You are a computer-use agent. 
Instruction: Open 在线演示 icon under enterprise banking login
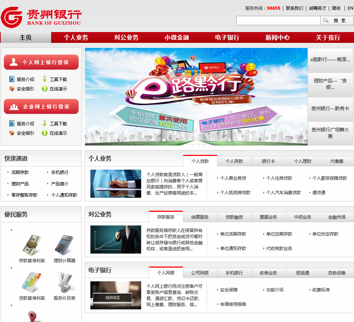click(x=45, y=133)
